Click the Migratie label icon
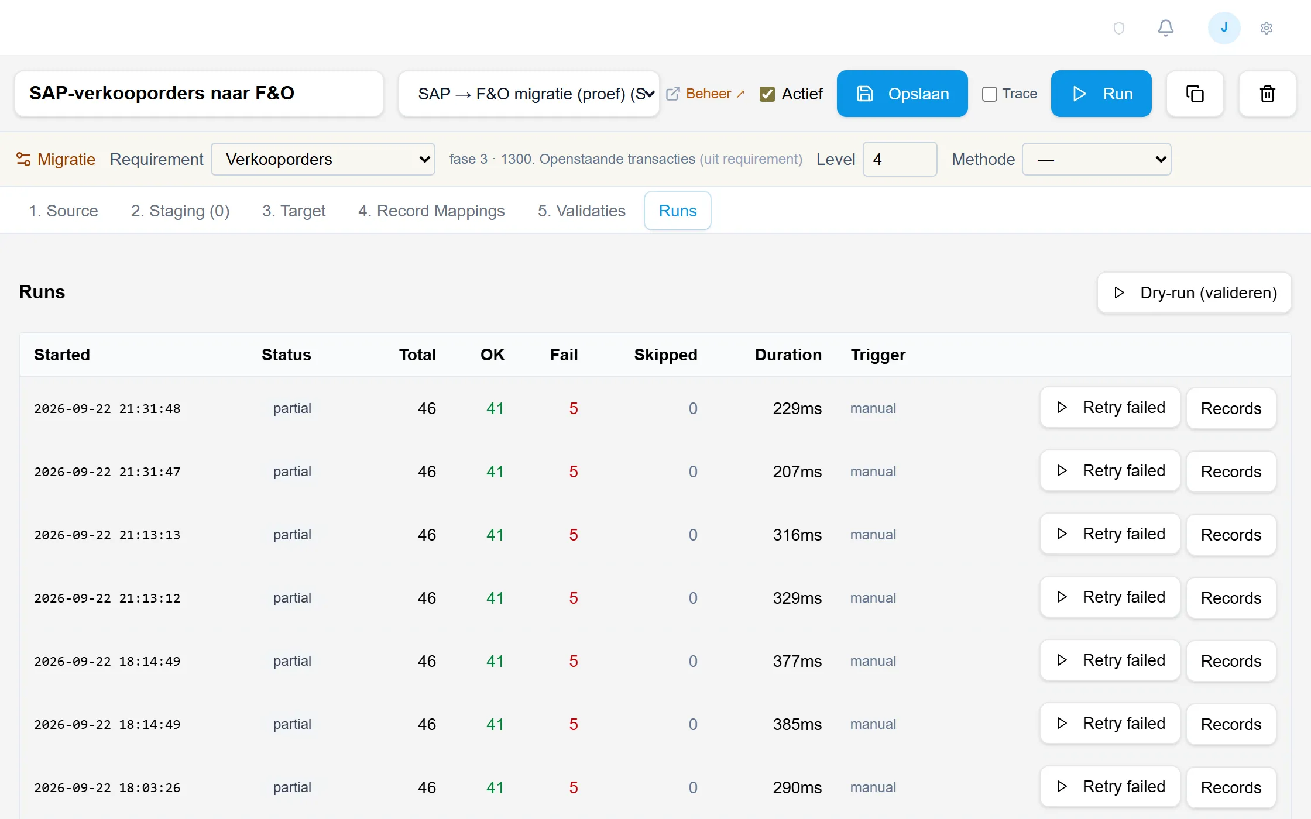 pos(23,159)
